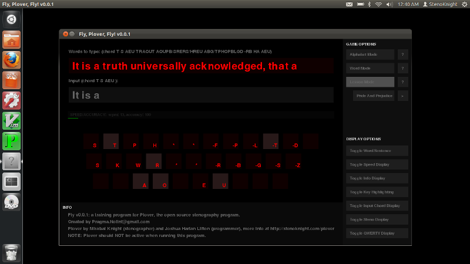Open help for Alphabet Mode
Viewport: 470px width, 264px height.
click(403, 55)
